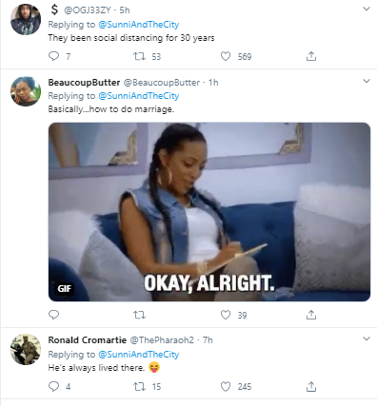
Task: Reply to Ronald Cromartie's tweet
Action: [x=53, y=386]
